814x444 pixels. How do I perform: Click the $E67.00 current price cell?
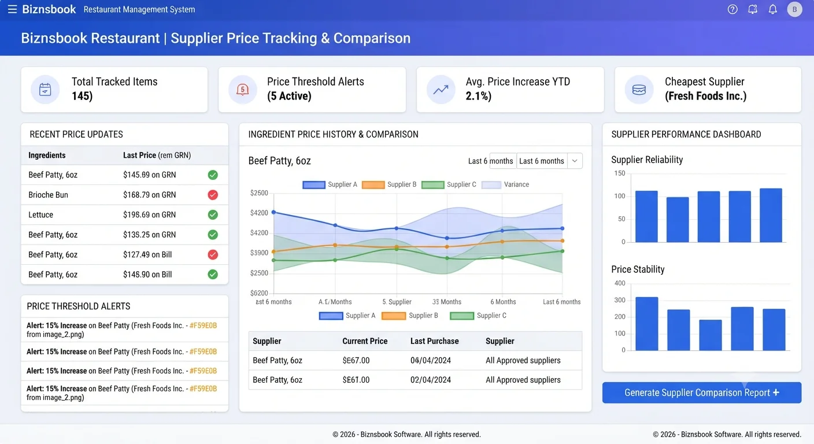click(x=356, y=360)
